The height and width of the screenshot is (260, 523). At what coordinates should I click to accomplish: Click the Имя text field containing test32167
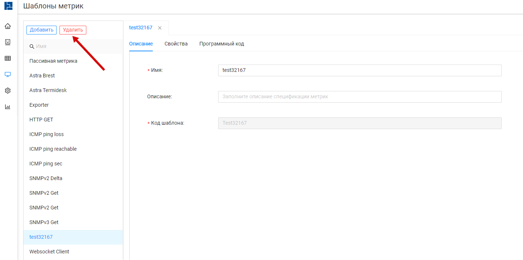(360, 70)
